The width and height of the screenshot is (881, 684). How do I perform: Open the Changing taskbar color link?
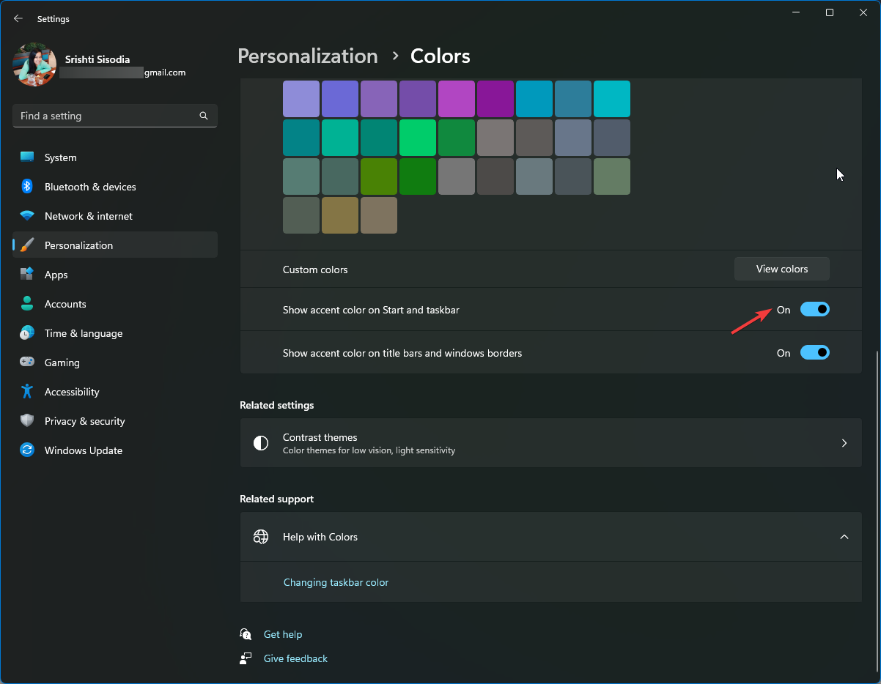[x=336, y=582]
